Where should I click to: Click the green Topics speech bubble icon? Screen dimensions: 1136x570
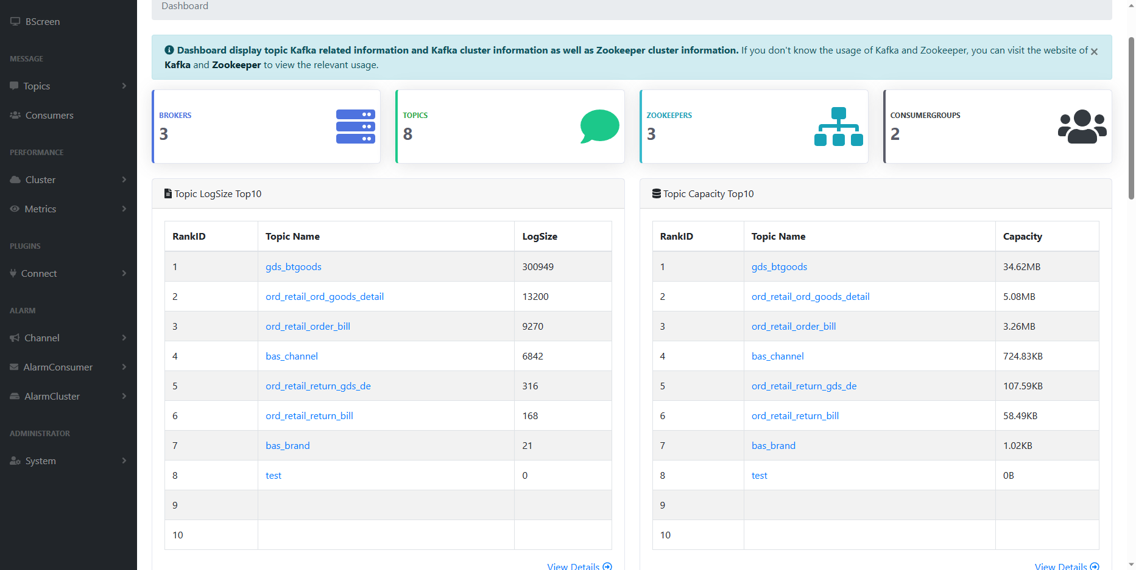point(599,127)
